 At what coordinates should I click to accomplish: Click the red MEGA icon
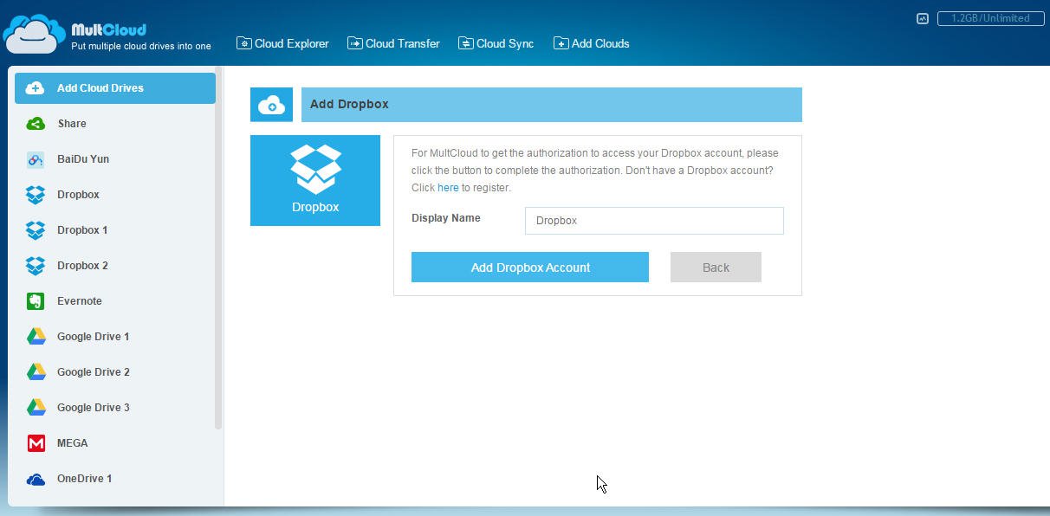pos(36,443)
